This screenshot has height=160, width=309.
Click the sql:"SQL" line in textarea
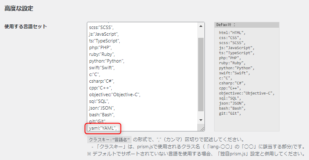[99, 101]
